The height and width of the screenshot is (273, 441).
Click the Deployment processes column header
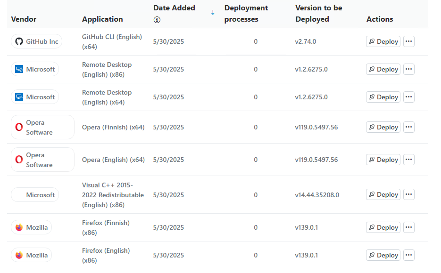(246, 14)
